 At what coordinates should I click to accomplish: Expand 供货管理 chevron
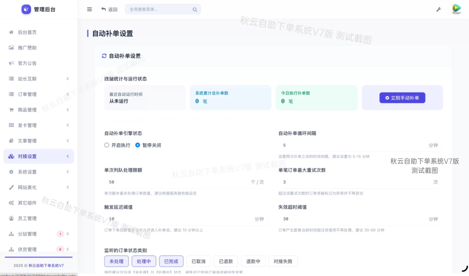68,249
